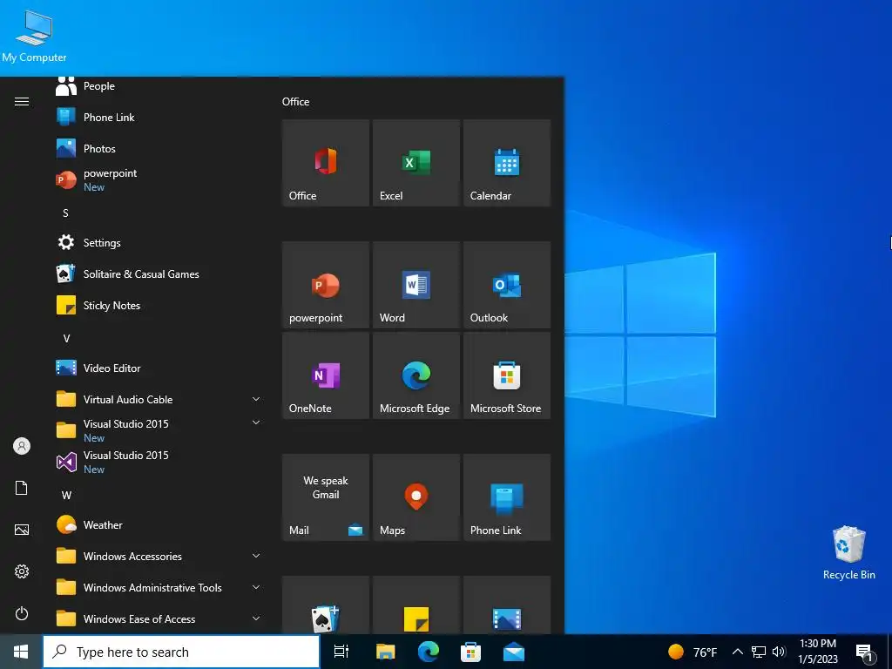Open Settings in the app list
This screenshot has width=892, height=669.
click(x=159, y=242)
